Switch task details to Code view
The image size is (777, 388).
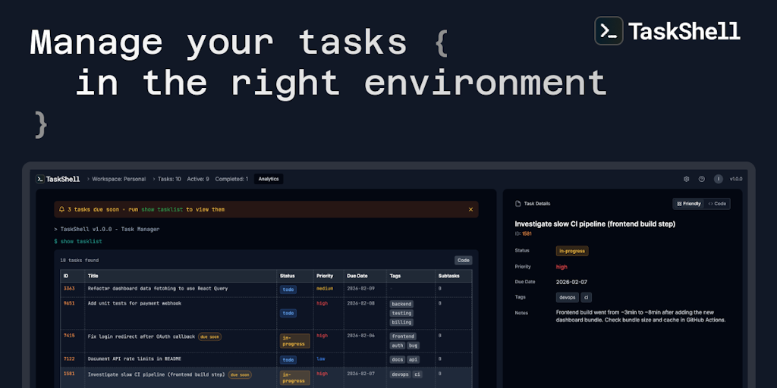(x=717, y=204)
